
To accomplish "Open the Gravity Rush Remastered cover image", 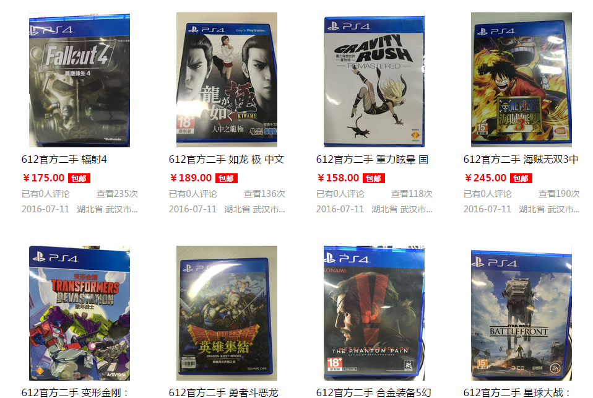I will pos(374,80).
